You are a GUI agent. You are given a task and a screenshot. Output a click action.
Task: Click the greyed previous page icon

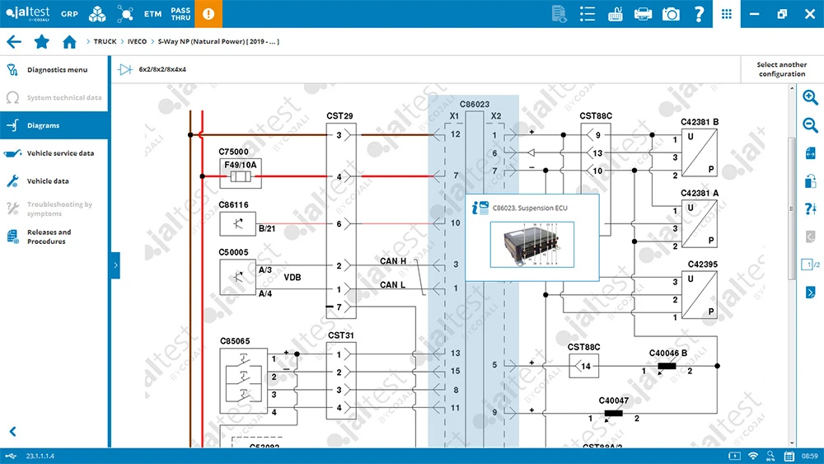pyautogui.click(x=810, y=237)
